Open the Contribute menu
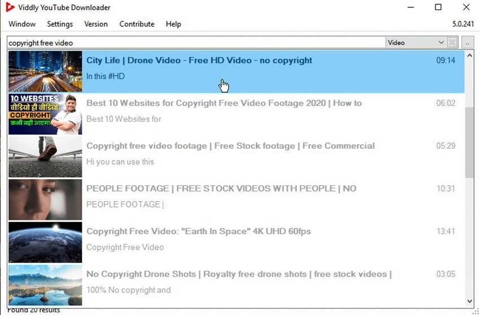The image size is (480, 315). point(137,24)
